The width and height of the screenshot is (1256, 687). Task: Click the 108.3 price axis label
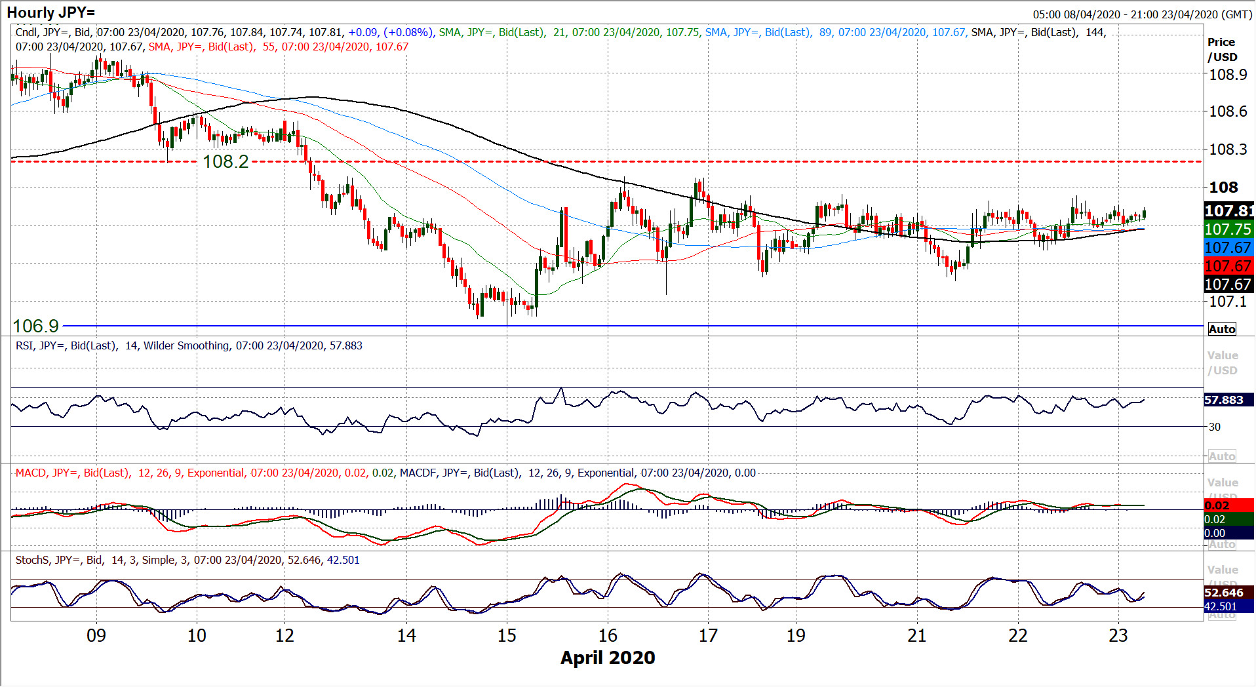point(1228,149)
